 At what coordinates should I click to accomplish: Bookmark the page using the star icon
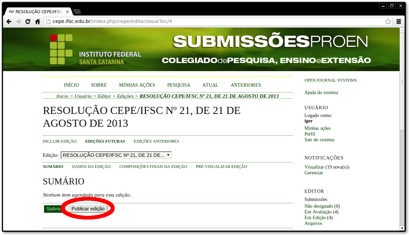(388, 21)
